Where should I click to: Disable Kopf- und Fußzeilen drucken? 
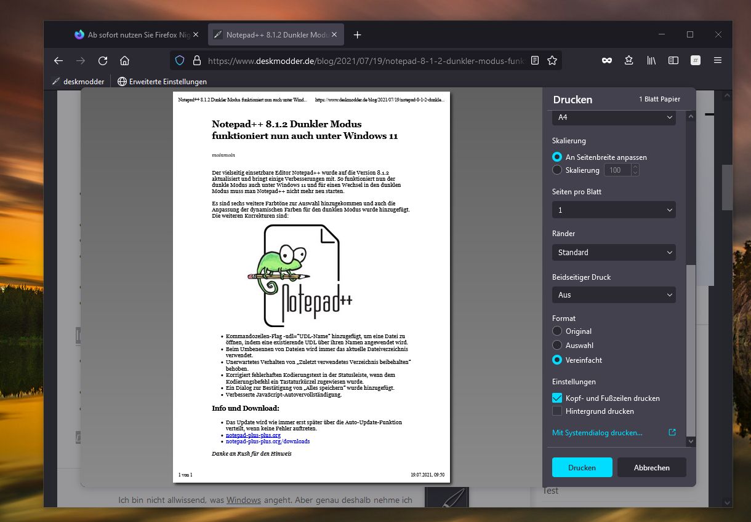coord(557,398)
